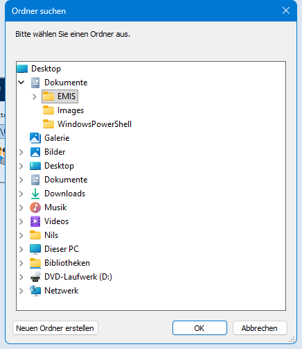Click the Neuen Ordner erstellen button
The width and height of the screenshot is (302, 349).
pyautogui.click(x=55, y=328)
